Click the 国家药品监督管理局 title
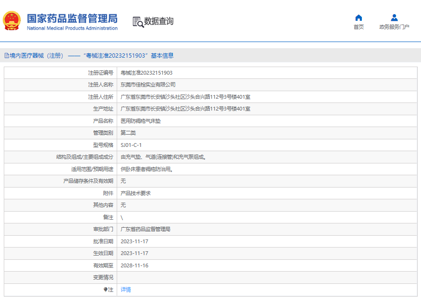 (72, 18)
